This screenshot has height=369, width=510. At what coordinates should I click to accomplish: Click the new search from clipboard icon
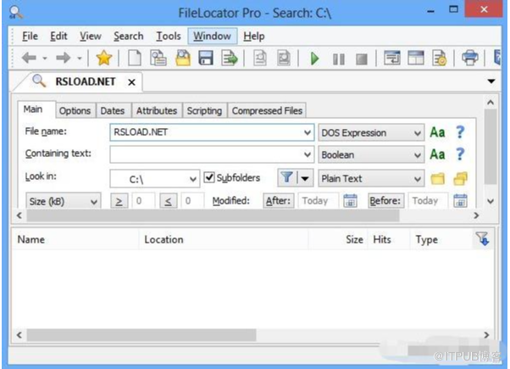point(158,59)
